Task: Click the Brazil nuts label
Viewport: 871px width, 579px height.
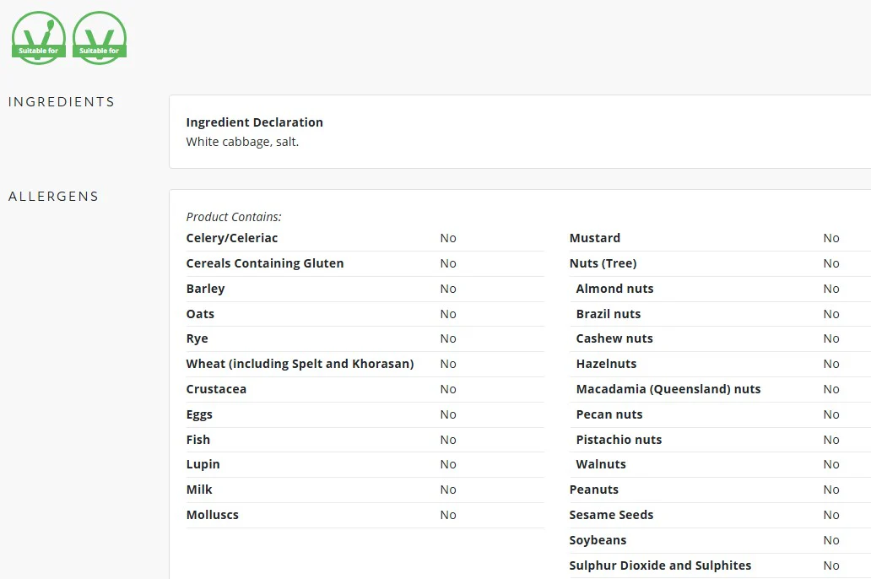Action: [x=609, y=314]
